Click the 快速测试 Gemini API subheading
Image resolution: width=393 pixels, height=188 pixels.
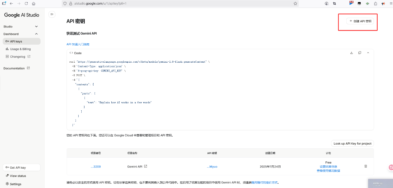tap(82, 33)
